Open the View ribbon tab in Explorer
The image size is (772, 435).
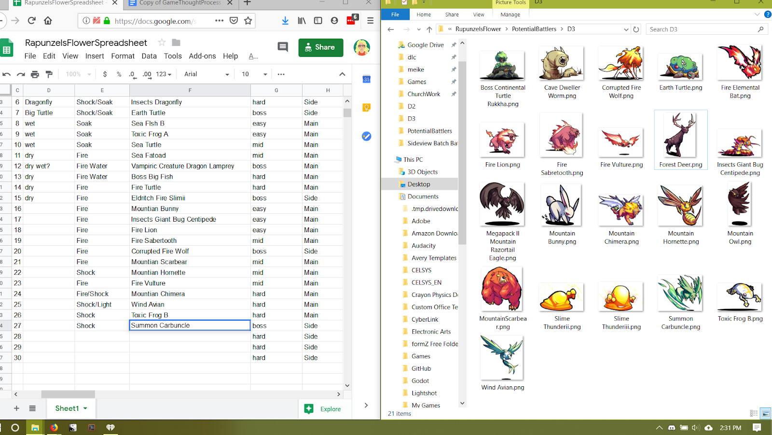[x=479, y=14]
